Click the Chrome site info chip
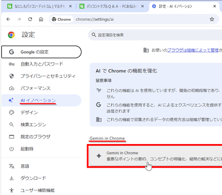 click(x=61, y=19)
